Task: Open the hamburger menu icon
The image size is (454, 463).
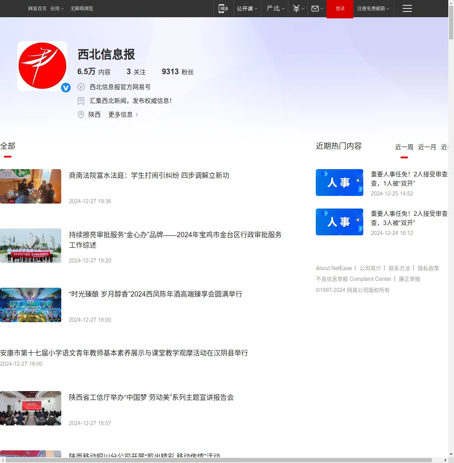Action: pyautogui.click(x=407, y=8)
